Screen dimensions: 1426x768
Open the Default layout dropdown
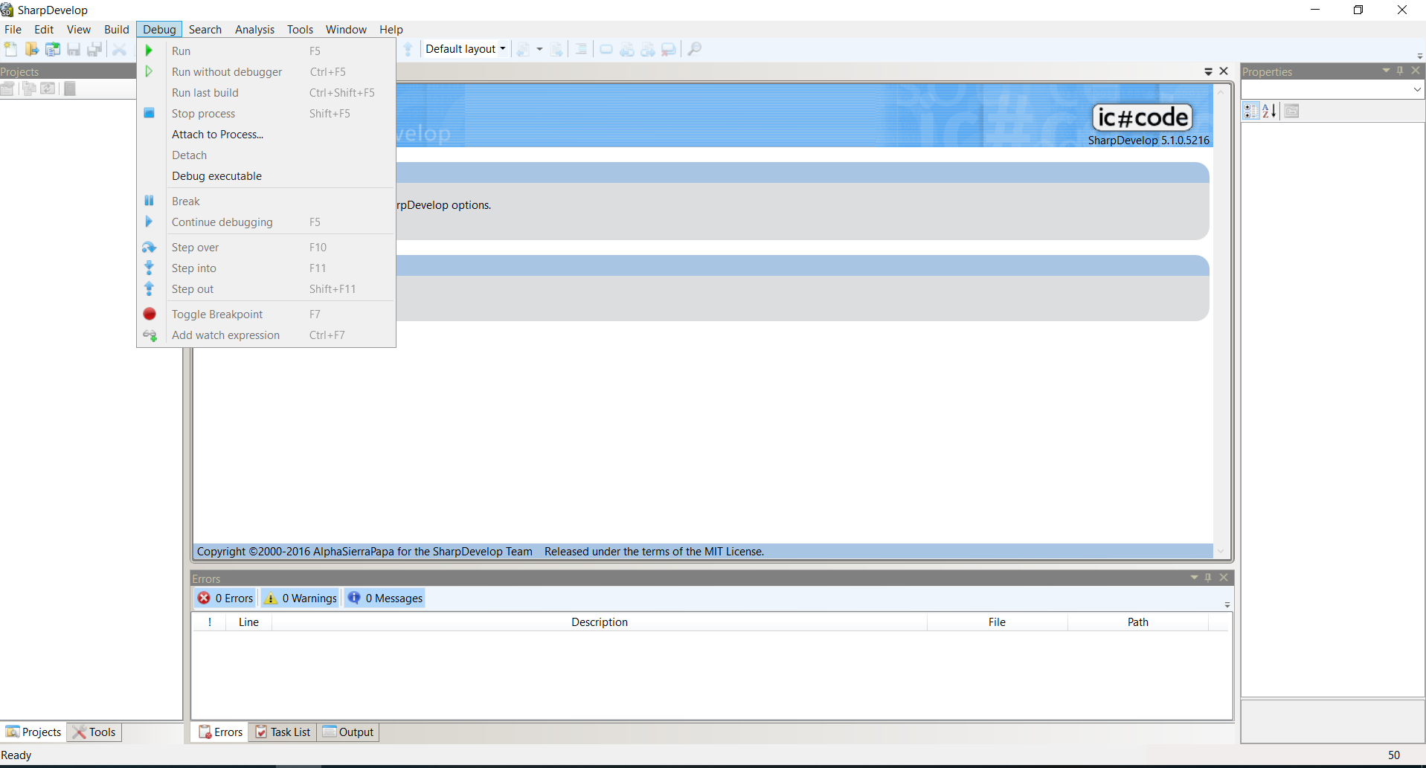pyautogui.click(x=466, y=49)
